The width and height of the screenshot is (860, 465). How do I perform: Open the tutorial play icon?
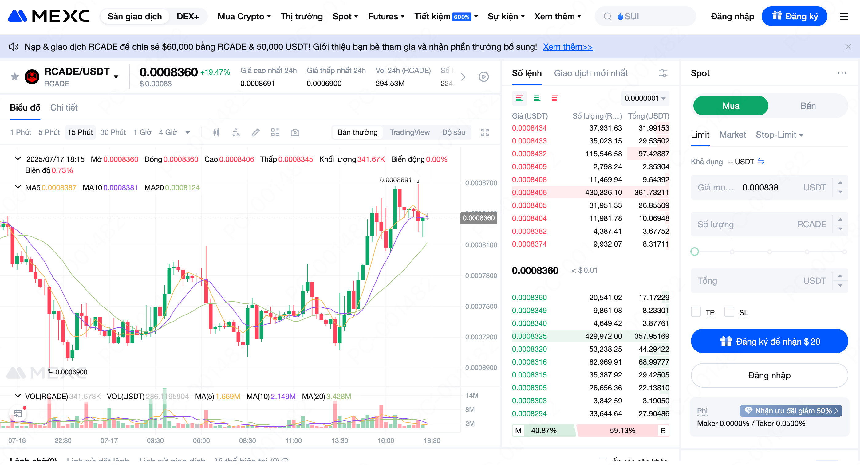coord(484,77)
